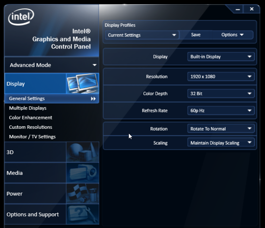Open Multiple Displays settings
Screen dimensions: 265x228
tap(28, 108)
